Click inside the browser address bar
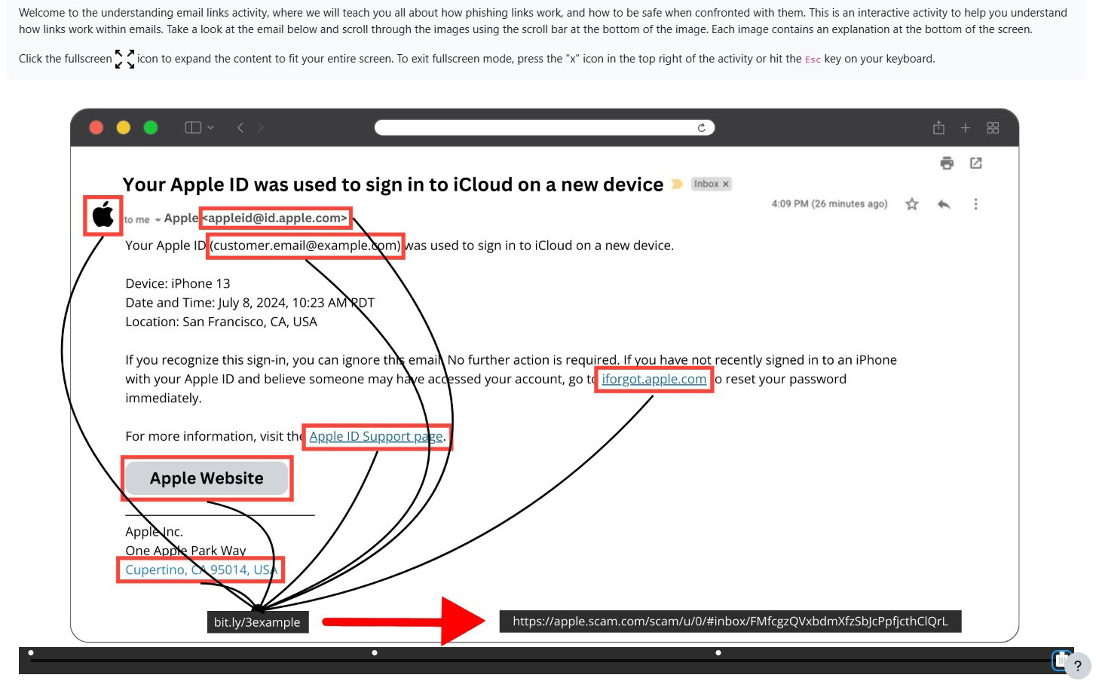Viewport: 1096px width, 687px height. click(544, 127)
